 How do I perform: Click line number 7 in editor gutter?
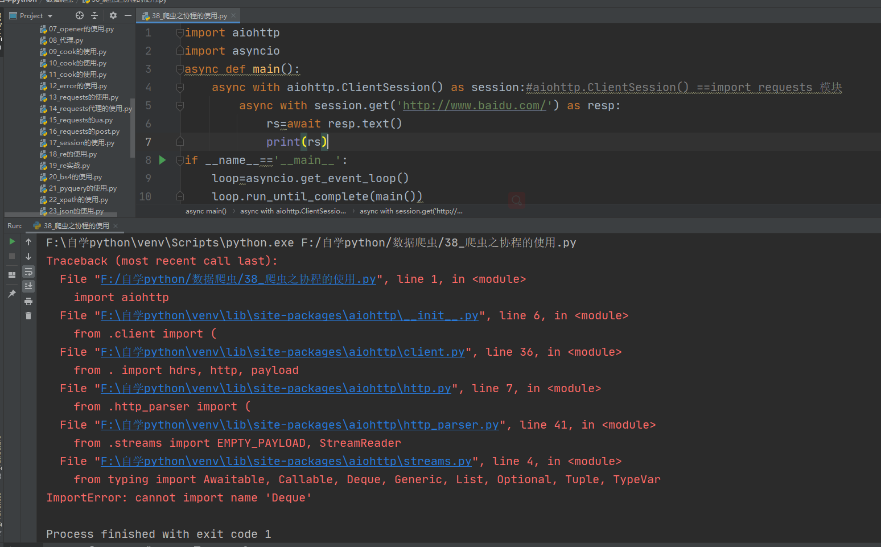[148, 142]
